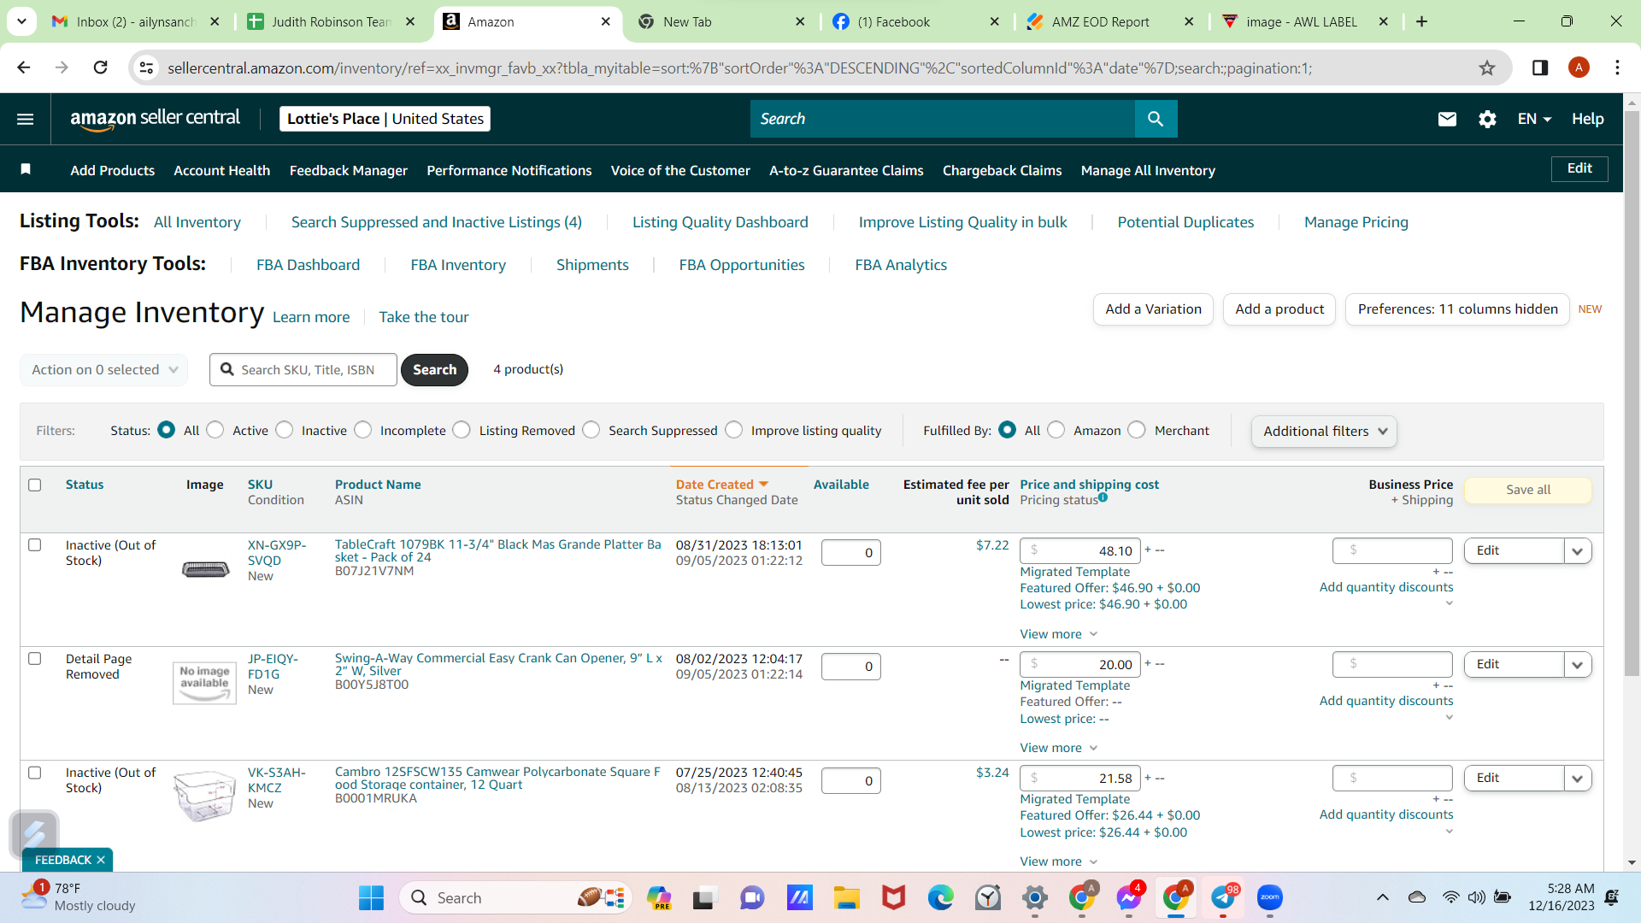
Task: Open Microsoft Edge from taskbar
Action: point(940,897)
